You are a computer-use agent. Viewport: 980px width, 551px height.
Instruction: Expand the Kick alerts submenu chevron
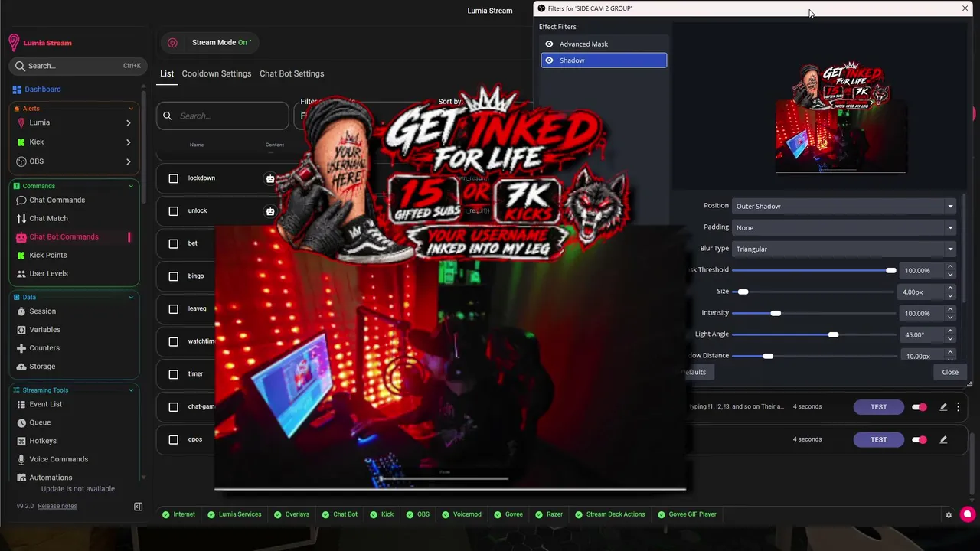pyautogui.click(x=128, y=142)
